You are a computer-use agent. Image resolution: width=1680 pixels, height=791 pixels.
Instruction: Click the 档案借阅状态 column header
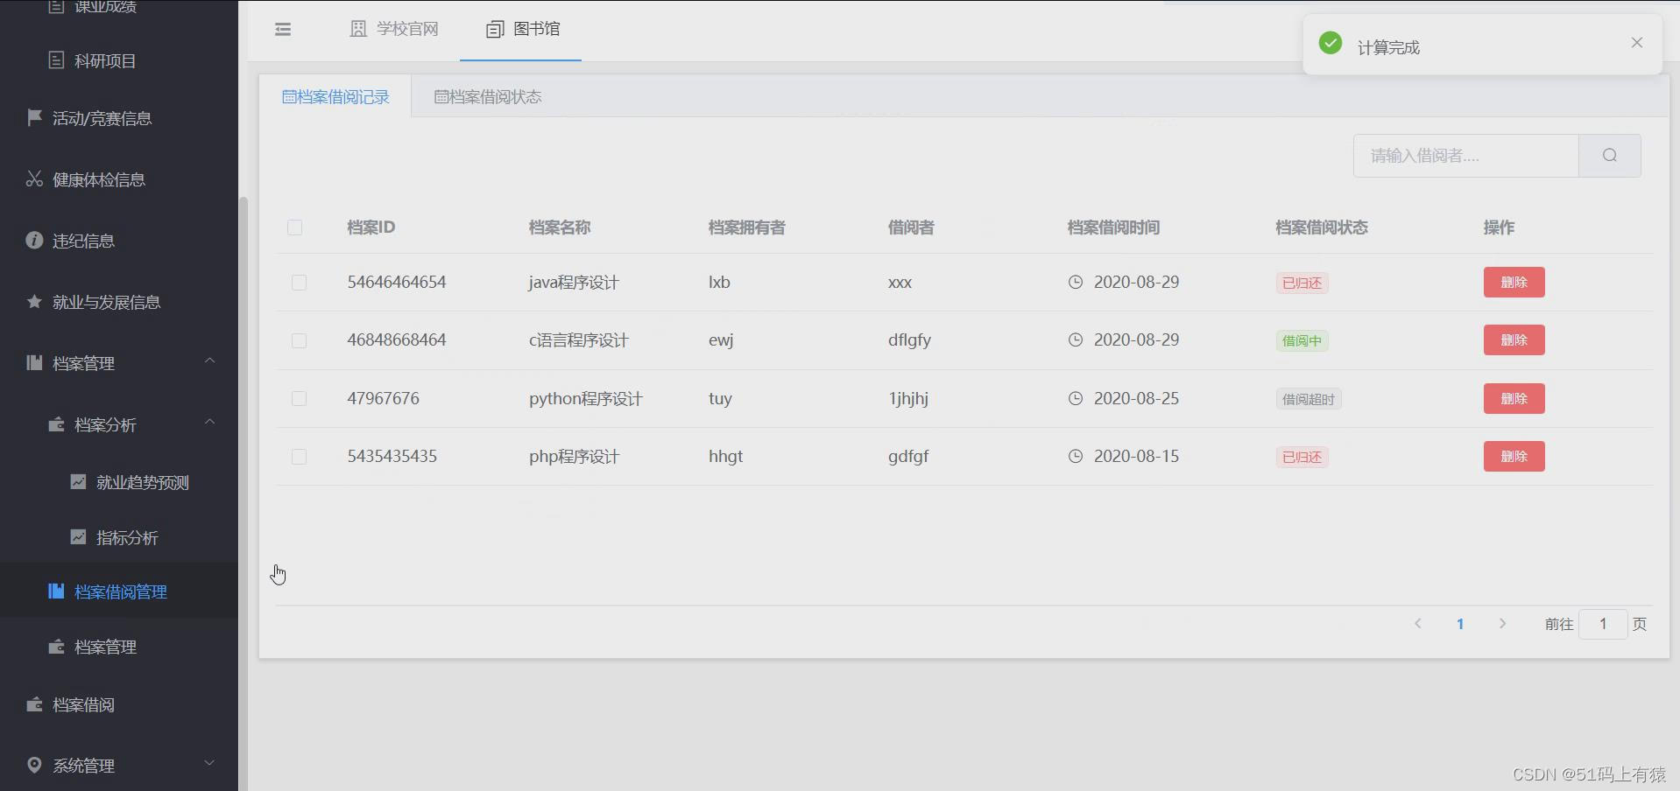coord(1322,227)
